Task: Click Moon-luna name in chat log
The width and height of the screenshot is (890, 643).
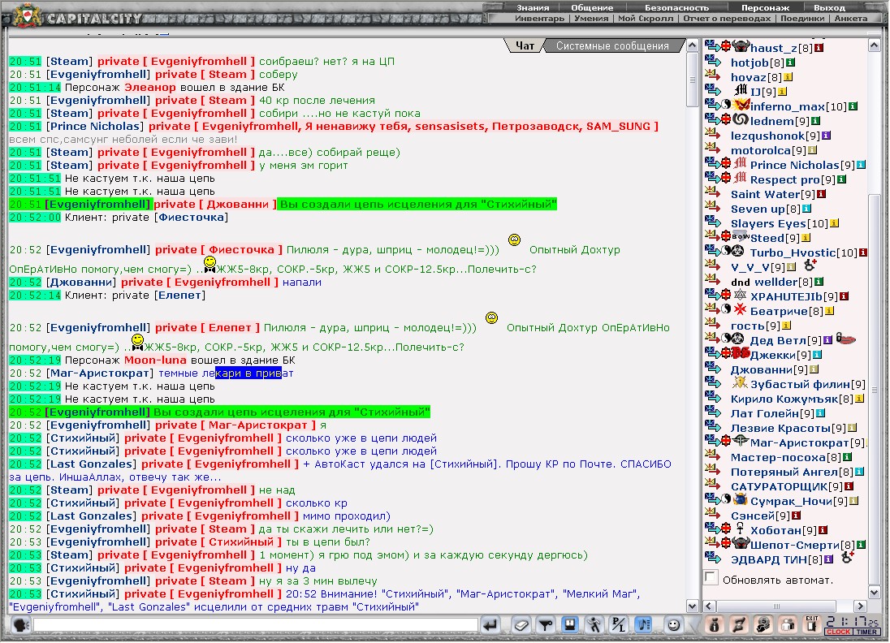Action: [155, 360]
